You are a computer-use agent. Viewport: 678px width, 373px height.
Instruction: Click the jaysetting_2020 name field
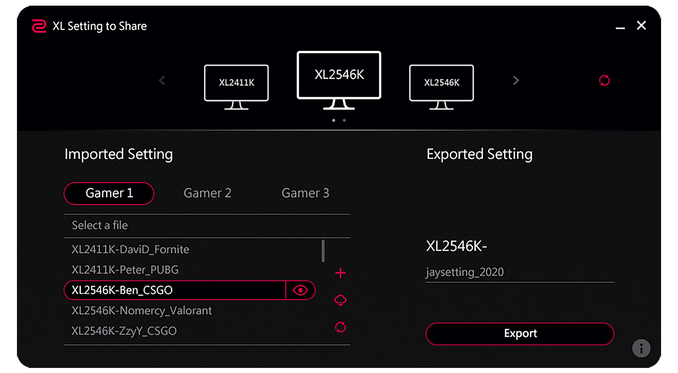click(519, 272)
